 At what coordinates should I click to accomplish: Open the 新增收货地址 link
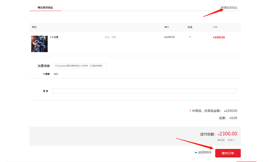pyautogui.click(x=229, y=7)
